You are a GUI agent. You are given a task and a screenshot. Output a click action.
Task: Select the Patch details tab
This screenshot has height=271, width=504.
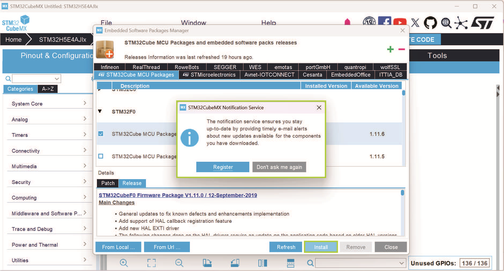(108, 183)
